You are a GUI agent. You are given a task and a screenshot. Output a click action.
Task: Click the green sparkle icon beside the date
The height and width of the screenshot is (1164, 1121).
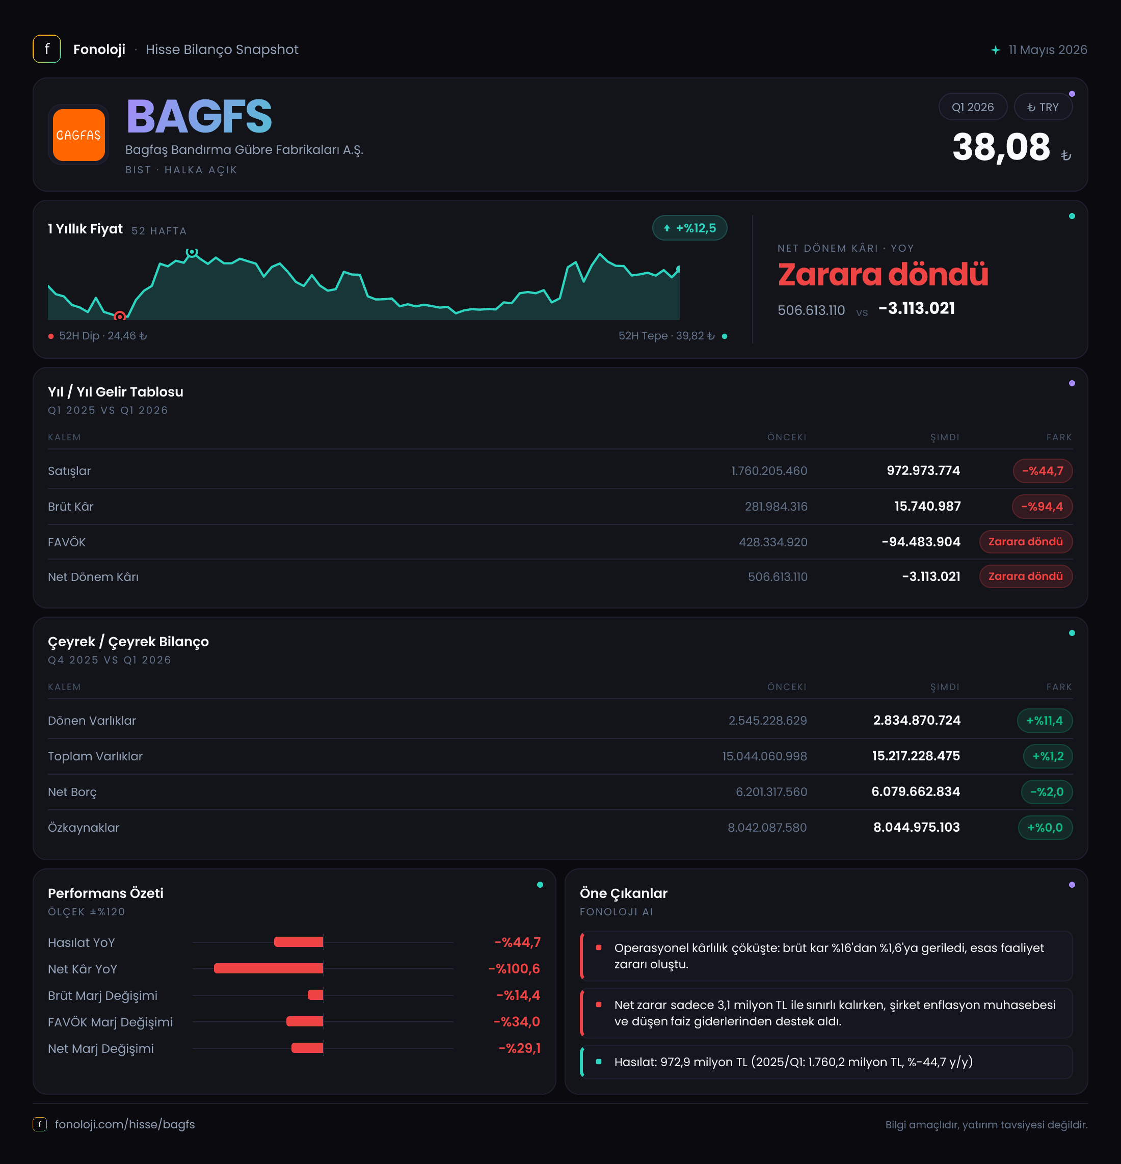[x=996, y=50]
